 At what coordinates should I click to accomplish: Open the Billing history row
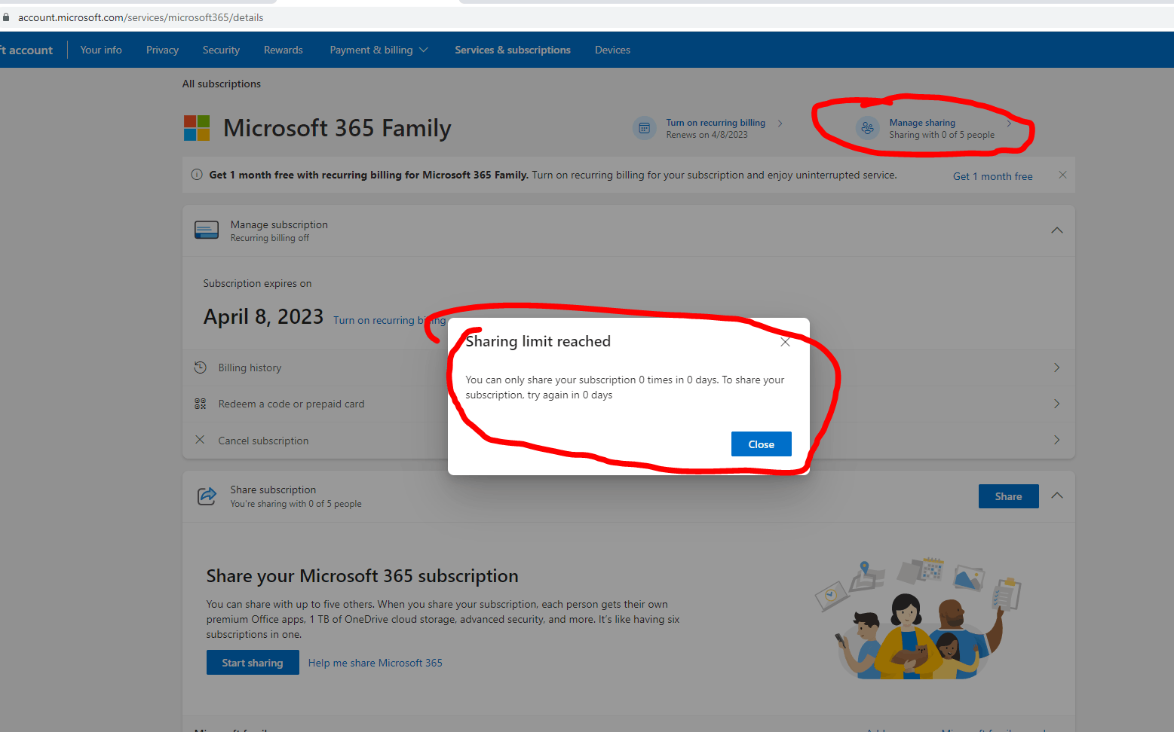(x=629, y=368)
